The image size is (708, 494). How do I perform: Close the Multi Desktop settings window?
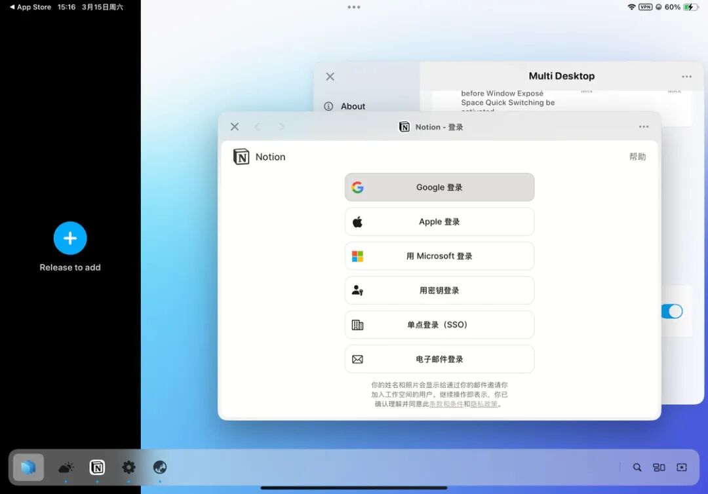point(330,77)
